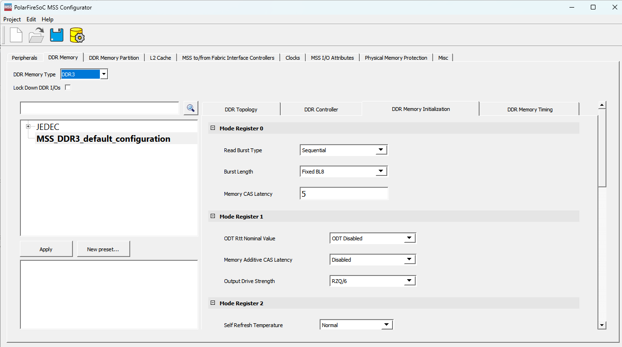The height and width of the screenshot is (347, 622).
Task: Click the "ODT Rtt Nominal Value" label
Action: pos(249,238)
